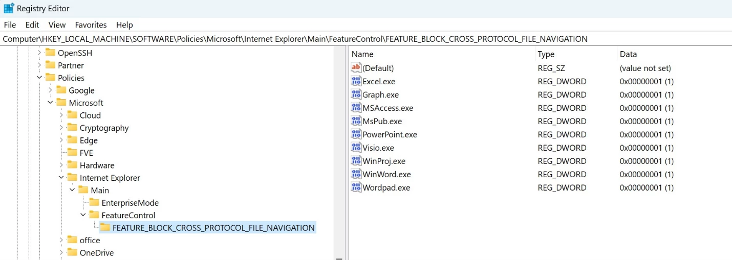Screen dimensions: 732x260
Task: Click the Type column header
Action: [546, 54]
